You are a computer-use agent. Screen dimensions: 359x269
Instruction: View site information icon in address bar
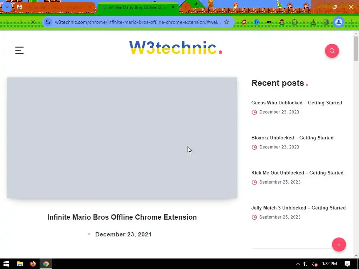48,22
